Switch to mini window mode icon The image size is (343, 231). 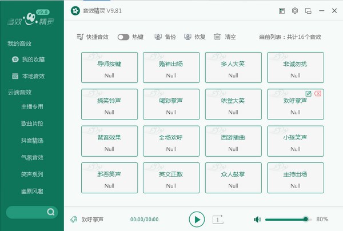[x=308, y=11]
